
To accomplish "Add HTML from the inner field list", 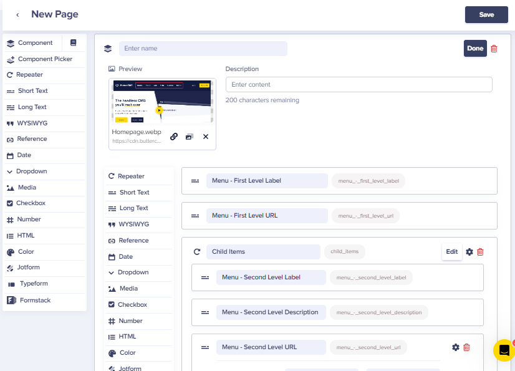I will 139,337.
